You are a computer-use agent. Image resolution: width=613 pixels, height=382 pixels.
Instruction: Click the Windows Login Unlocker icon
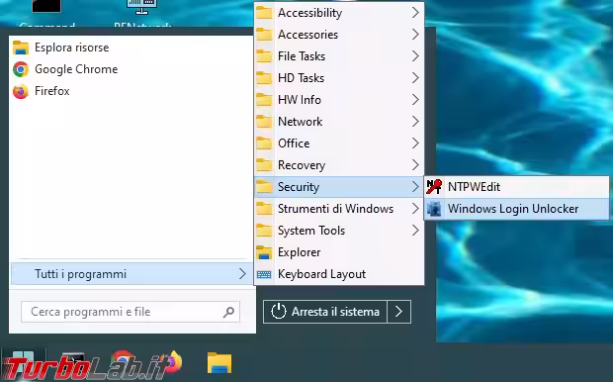[x=434, y=209]
